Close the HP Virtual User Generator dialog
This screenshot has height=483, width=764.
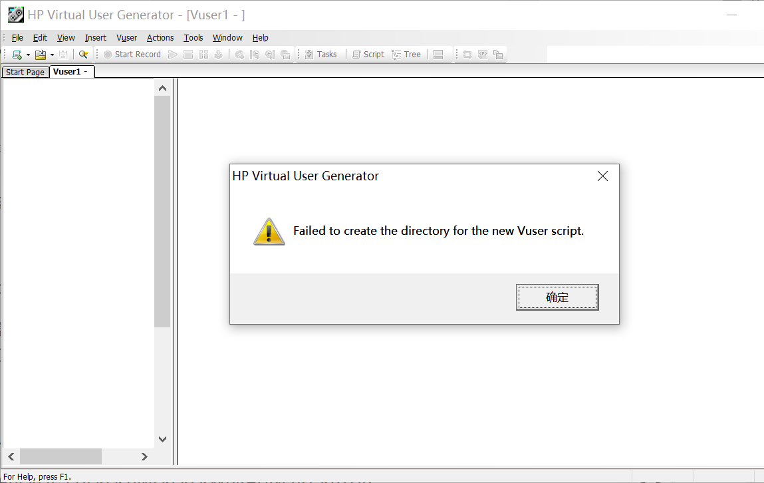tap(602, 176)
